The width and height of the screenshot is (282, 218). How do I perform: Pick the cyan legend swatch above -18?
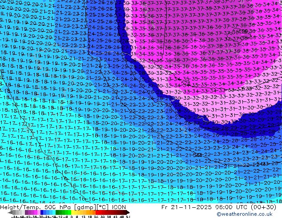[54, 212]
